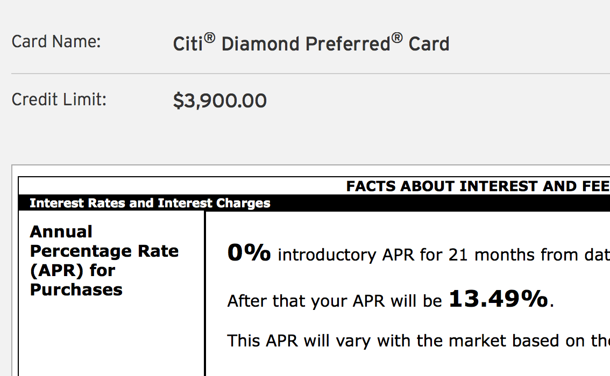Click the registered mark after Citi

[x=209, y=38]
